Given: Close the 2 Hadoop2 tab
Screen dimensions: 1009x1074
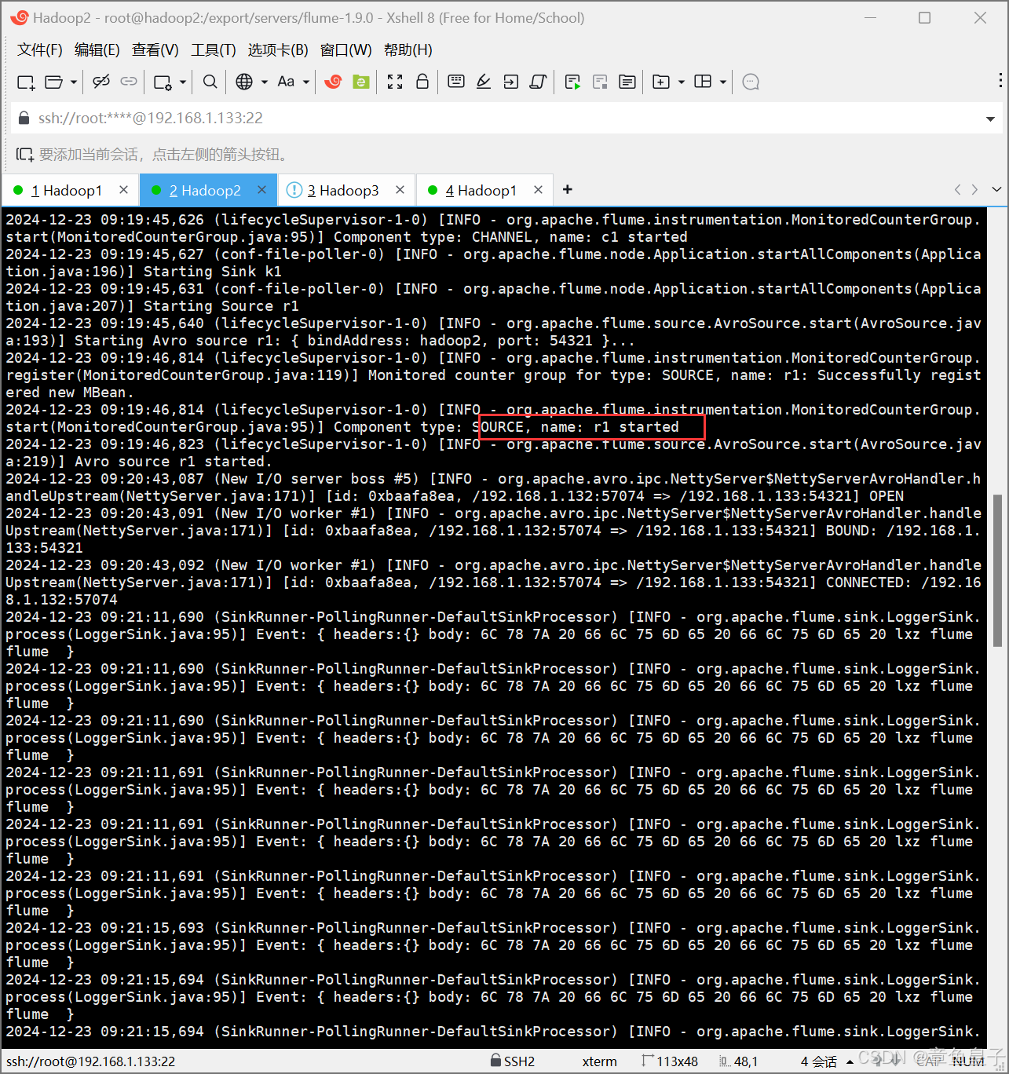Looking at the screenshot, I should click(x=261, y=190).
